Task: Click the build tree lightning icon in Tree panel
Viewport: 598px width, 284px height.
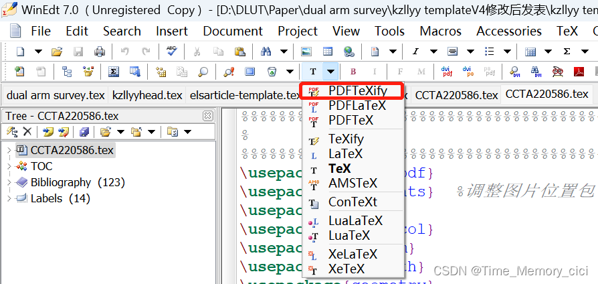Action: click(x=12, y=132)
